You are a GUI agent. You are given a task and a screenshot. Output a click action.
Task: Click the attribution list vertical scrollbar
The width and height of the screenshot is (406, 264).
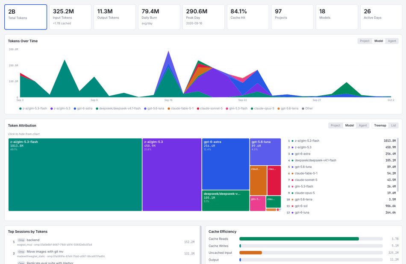pos(398,165)
